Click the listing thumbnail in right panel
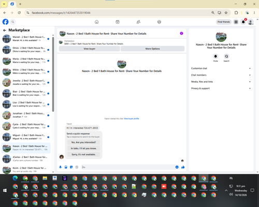Viewport: 259px width, 207px height. pos(221,36)
